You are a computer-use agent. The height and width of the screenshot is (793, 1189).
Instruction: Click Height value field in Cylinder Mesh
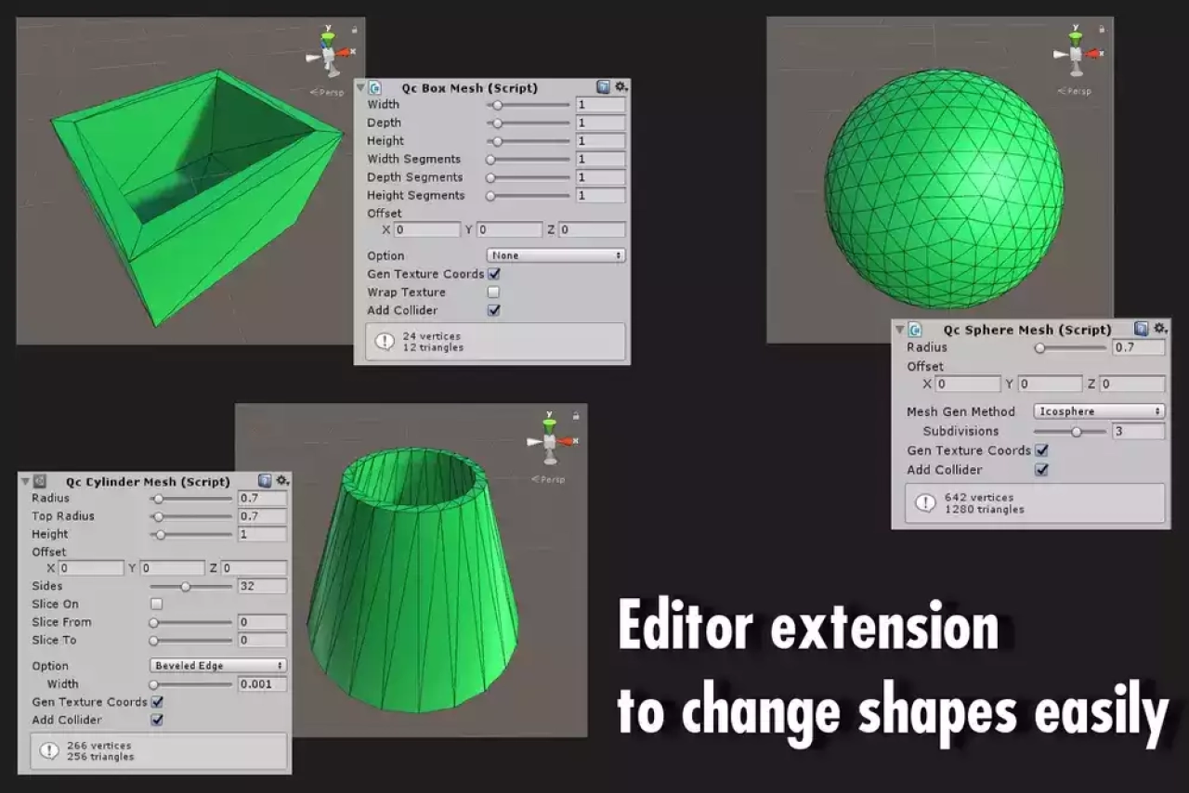coord(262,534)
